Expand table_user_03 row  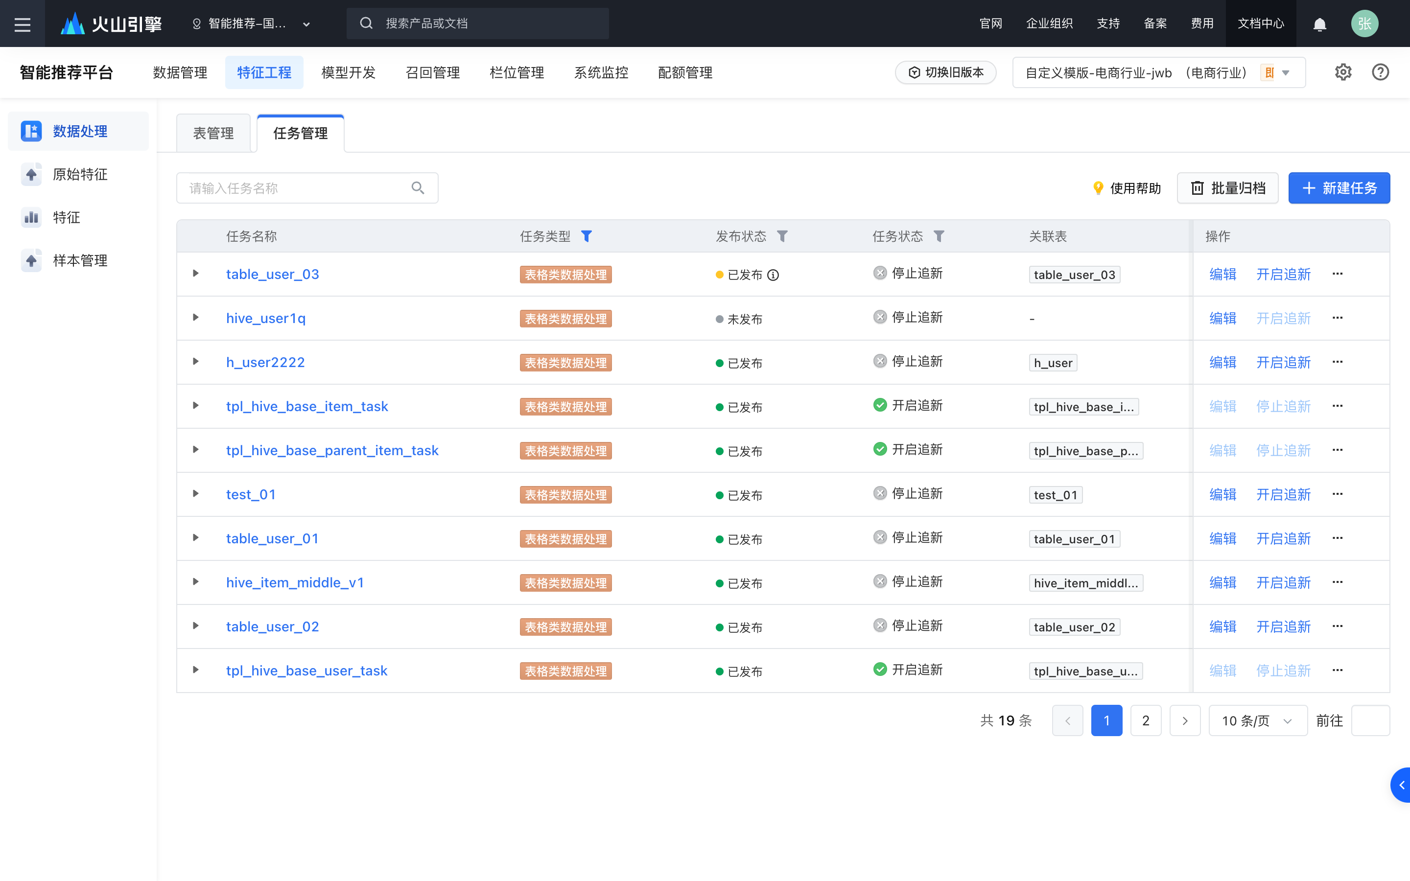tap(196, 274)
